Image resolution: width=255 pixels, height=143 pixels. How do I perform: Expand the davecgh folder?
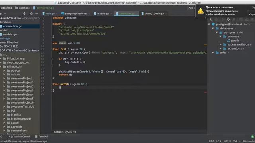[x=4, y=127]
